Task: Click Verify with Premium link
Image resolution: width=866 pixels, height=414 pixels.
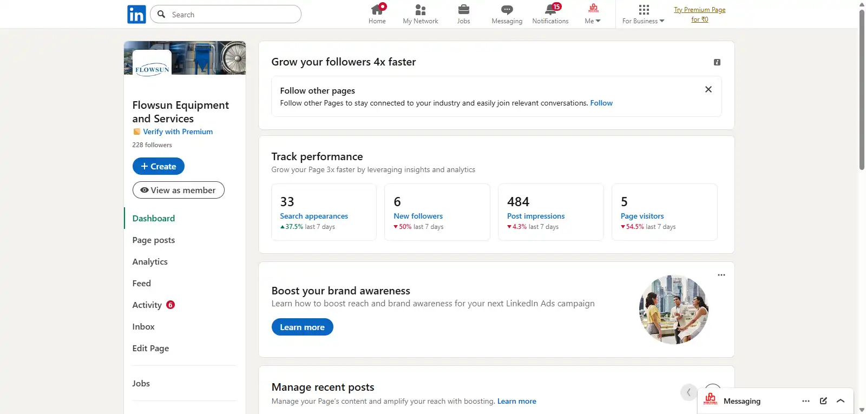Action: click(178, 132)
